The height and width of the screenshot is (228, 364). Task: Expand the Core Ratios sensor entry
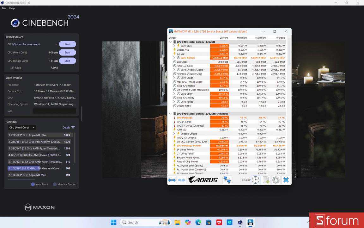pos(173,102)
